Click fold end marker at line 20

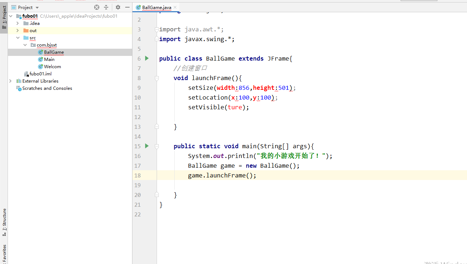[x=157, y=195]
